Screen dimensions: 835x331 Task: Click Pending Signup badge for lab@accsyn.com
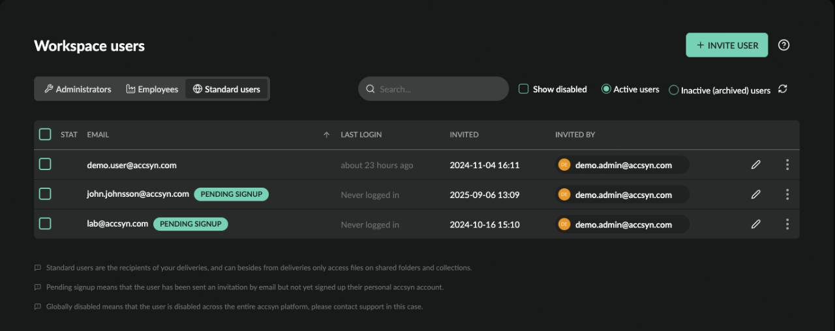coord(190,223)
